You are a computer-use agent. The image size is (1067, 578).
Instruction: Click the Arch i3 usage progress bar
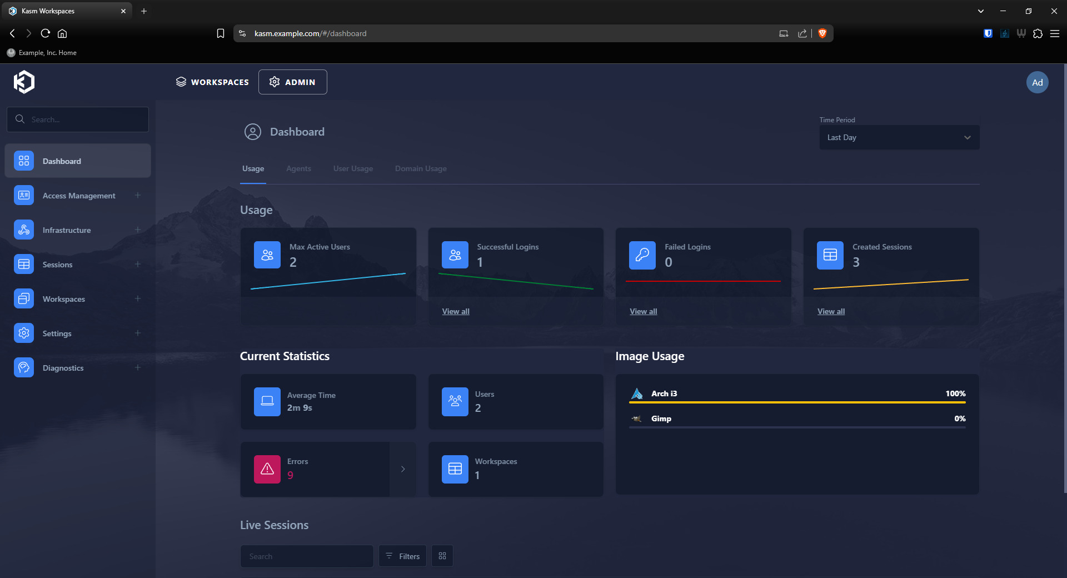click(797, 402)
